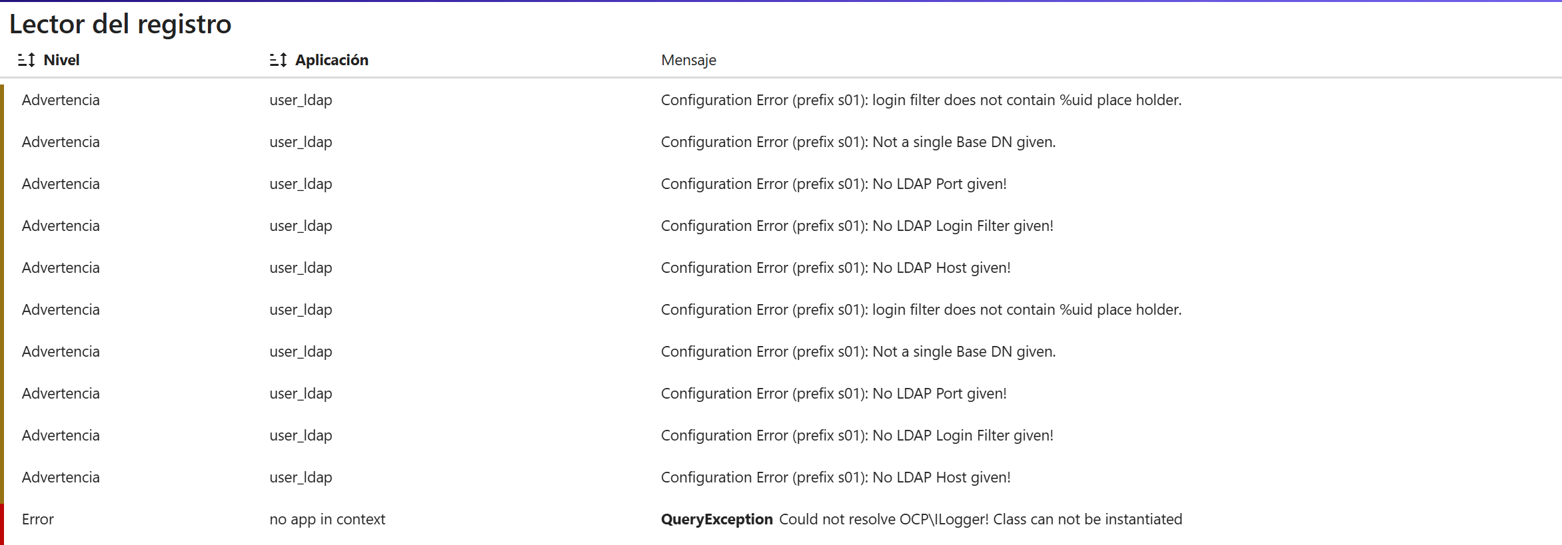Click the Mensaje column header

click(x=688, y=60)
